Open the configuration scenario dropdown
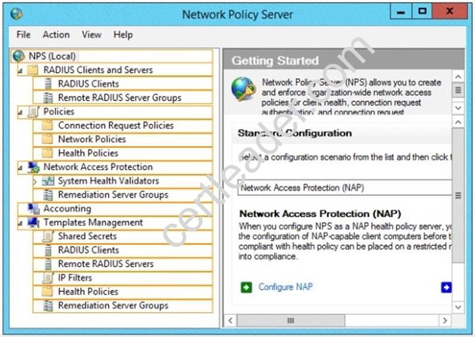Screen dimensions: 475x337 pos(344,188)
